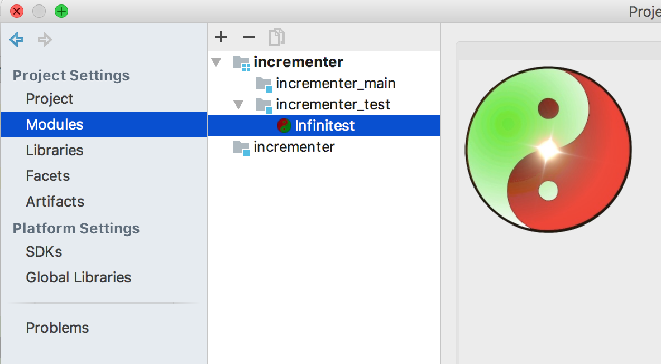
Task: Remove selected item with minus button
Action: click(x=249, y=37)
